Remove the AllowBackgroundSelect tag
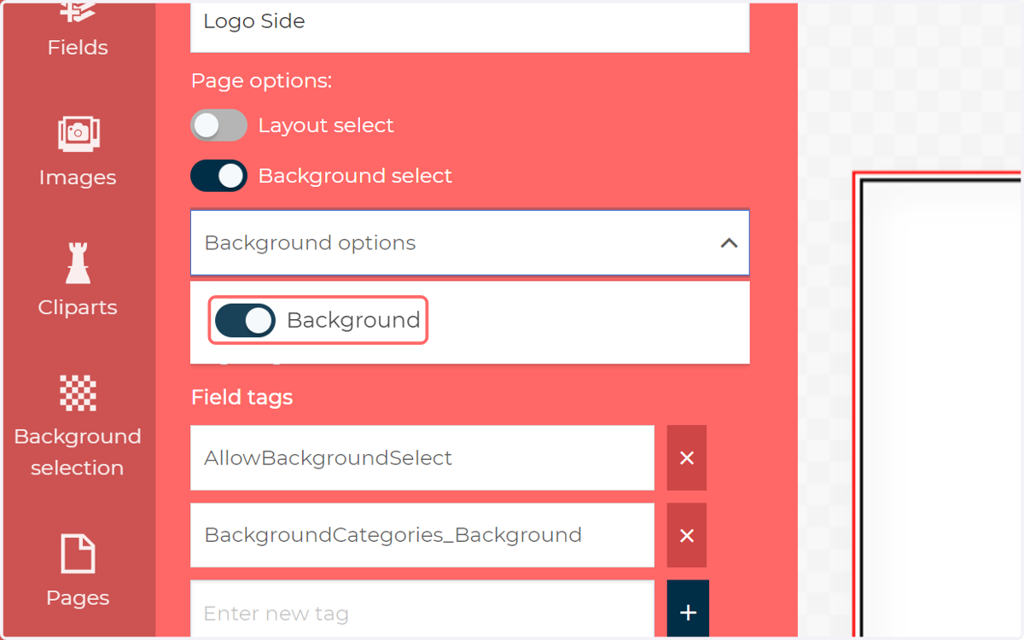The image size is (1024, 640). tap(687, 458)
